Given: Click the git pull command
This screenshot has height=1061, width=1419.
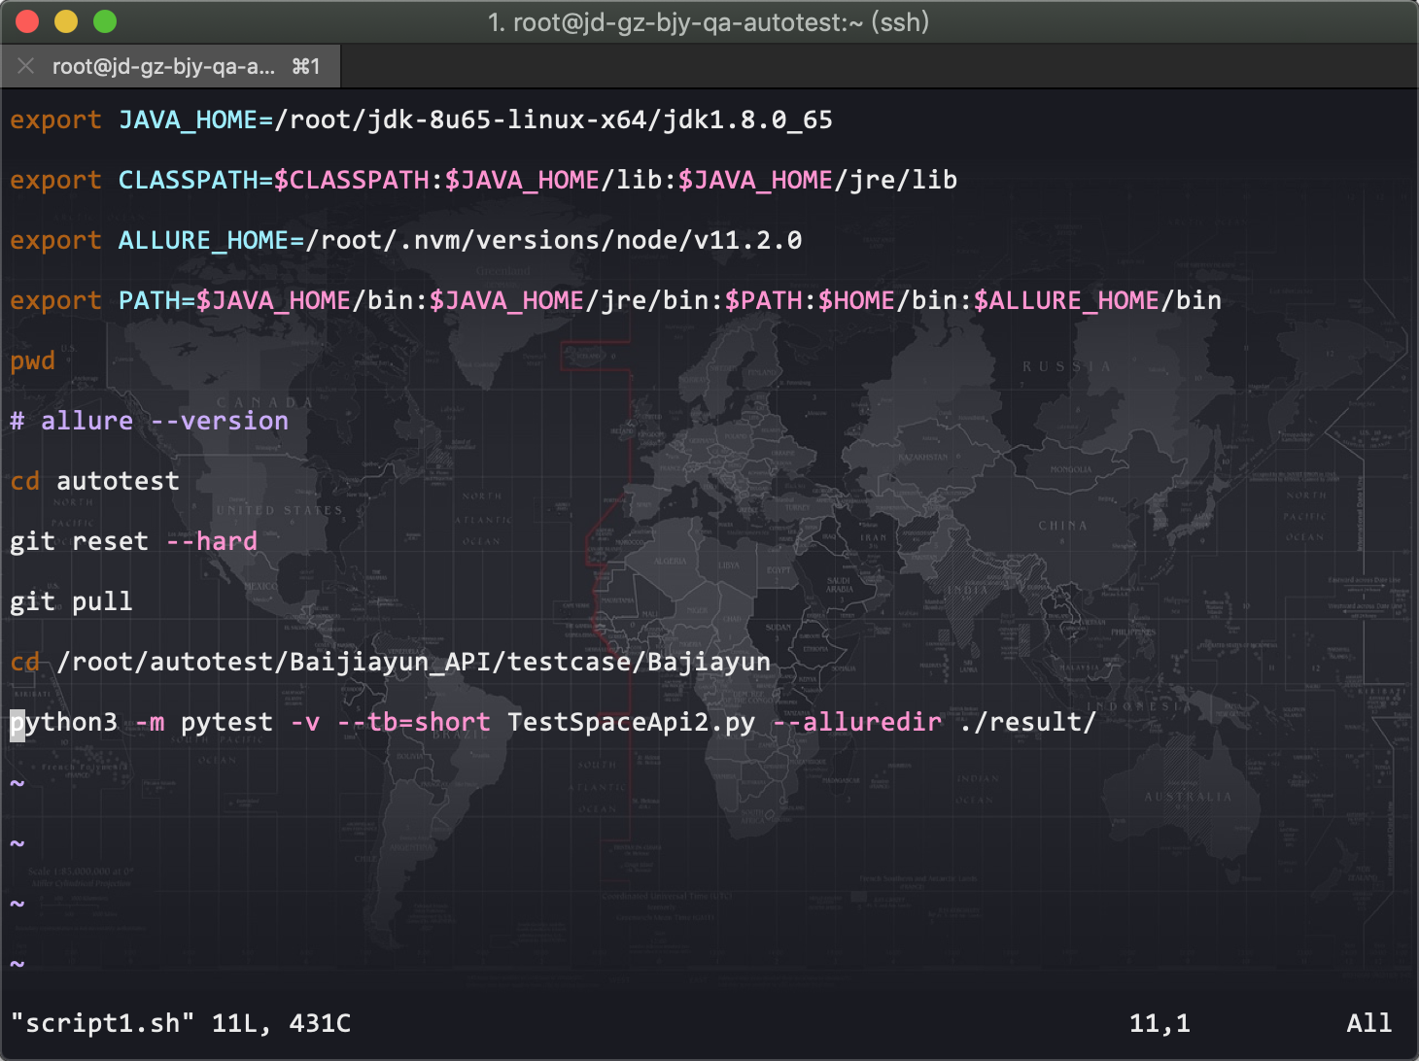Looking at the screenshot, I should [x=71, y=602].
